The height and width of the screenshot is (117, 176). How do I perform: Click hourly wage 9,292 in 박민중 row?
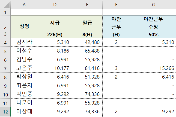[x=55, y=94]
